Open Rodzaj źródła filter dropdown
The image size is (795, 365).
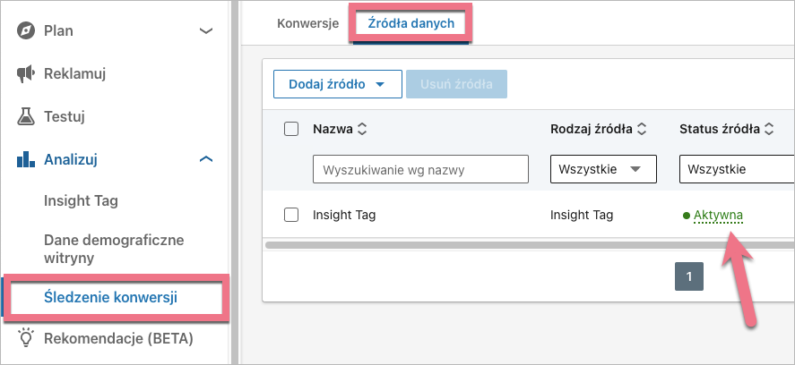click(x=602, y=169)
